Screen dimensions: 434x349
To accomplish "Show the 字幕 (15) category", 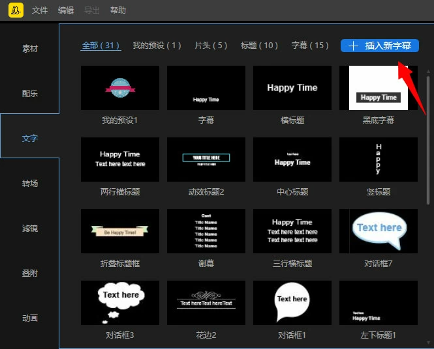I will coord(310,46).
